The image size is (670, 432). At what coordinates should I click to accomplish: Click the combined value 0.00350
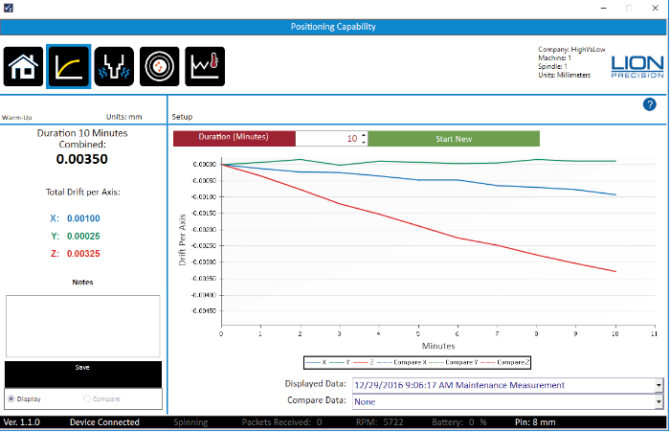click(82, 159)
